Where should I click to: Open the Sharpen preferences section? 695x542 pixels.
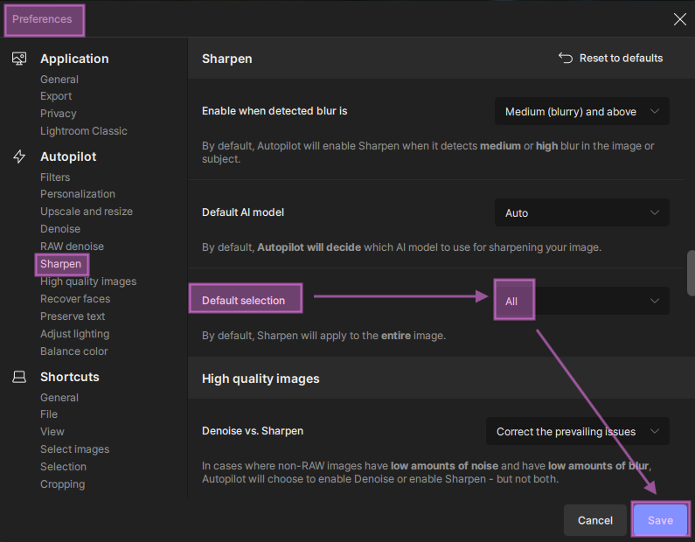click(x=61, y=264)
